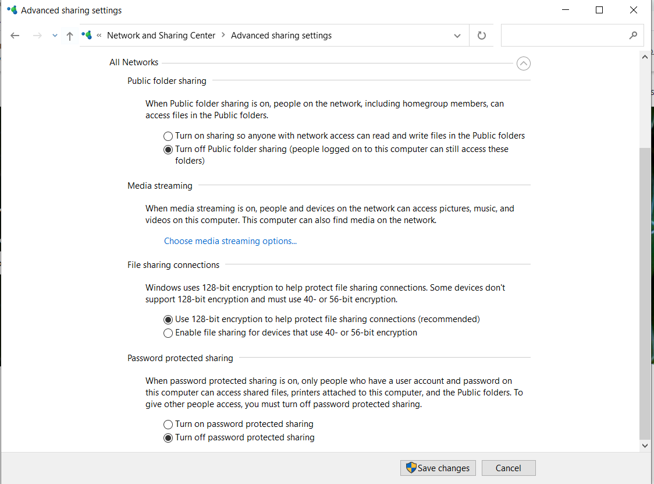Click the network icon in the address bar
Image resolution: width=654 pixels, height=484 pixels.
(87, 35)
